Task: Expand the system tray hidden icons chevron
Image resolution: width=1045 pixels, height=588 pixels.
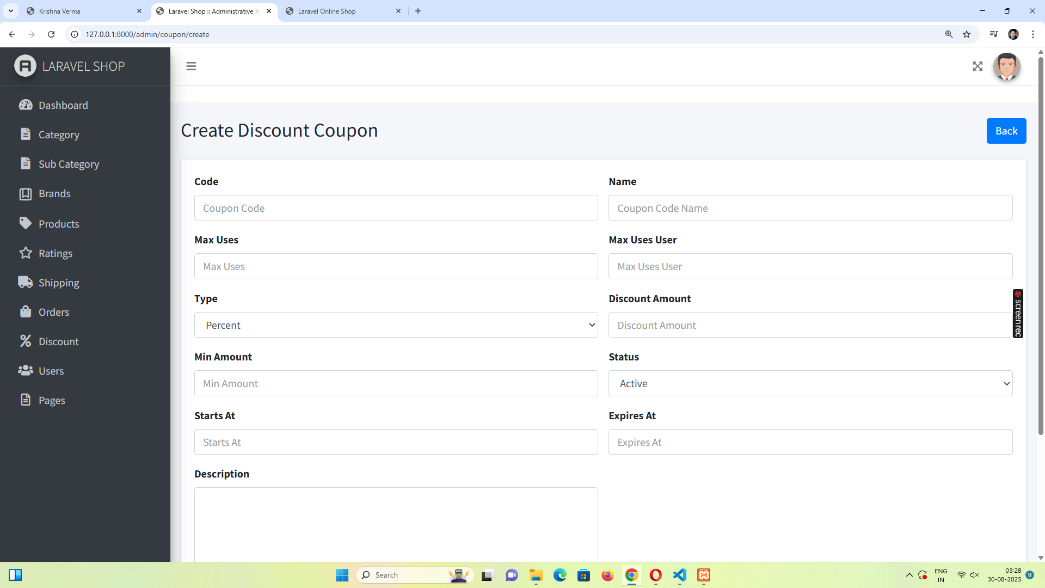Action: [909, 575]
